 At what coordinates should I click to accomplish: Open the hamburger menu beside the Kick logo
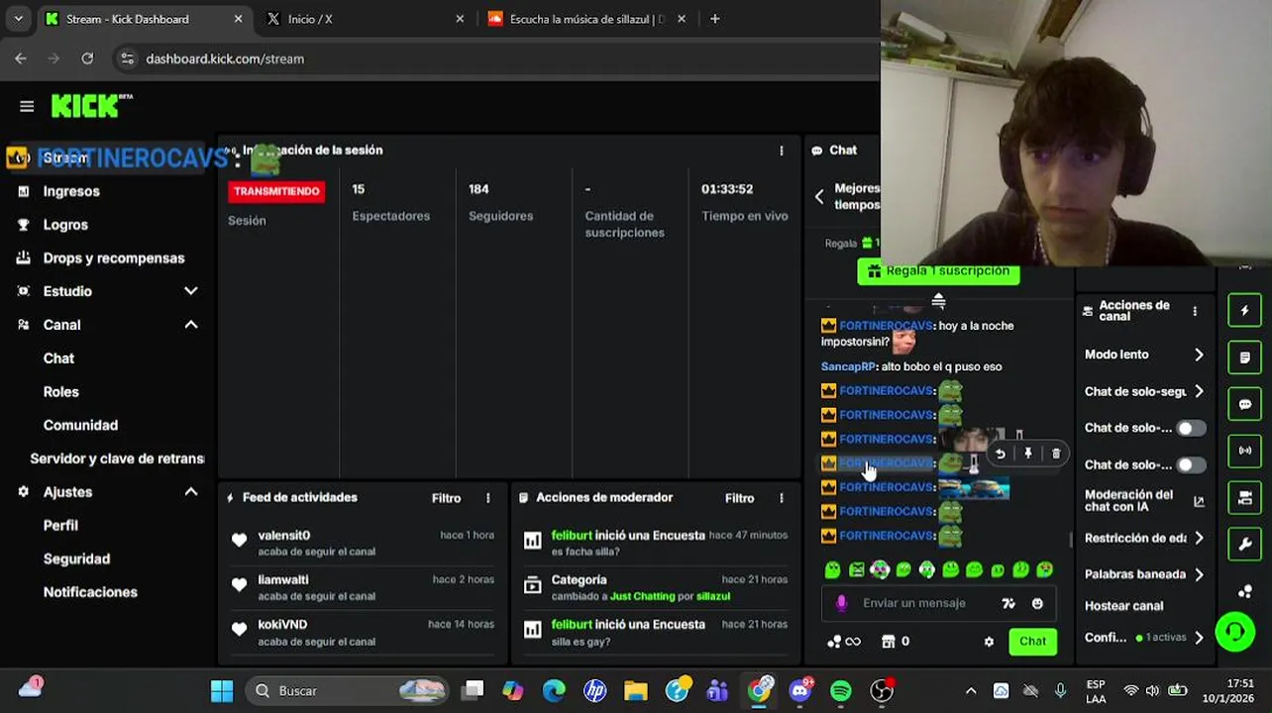(27, 106)
